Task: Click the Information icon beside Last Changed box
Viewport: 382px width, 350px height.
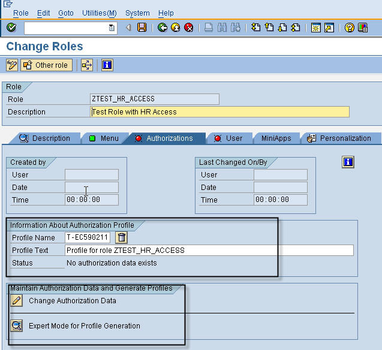Action: (348, 162)
